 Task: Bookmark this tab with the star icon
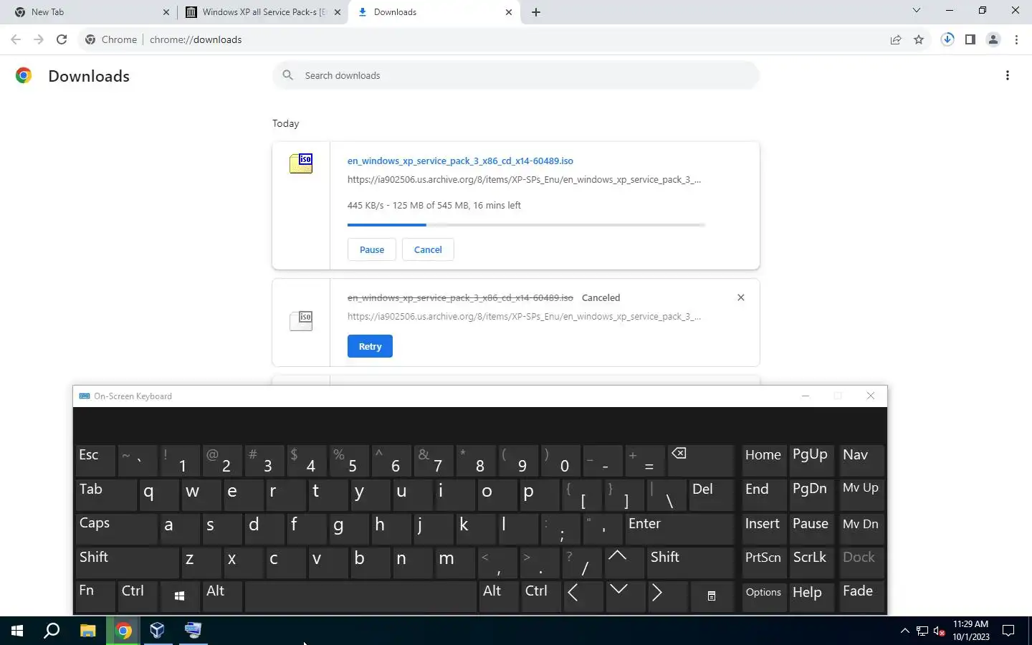tap(919, 39)
